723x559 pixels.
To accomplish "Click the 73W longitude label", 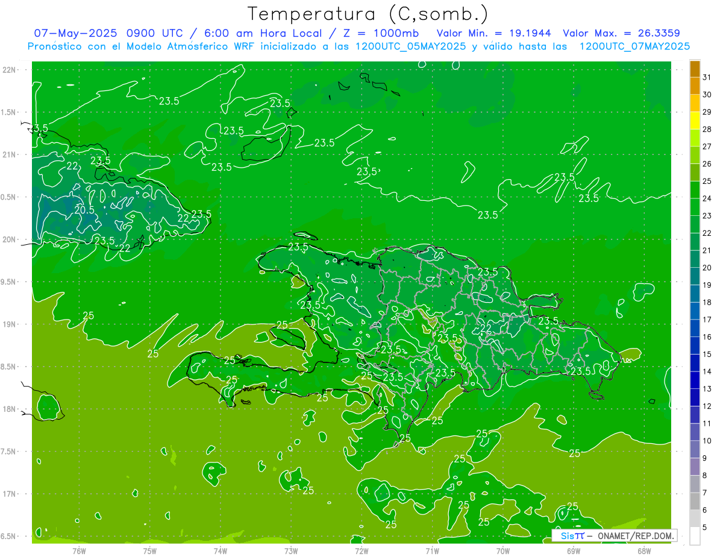I will coord(291,551).
